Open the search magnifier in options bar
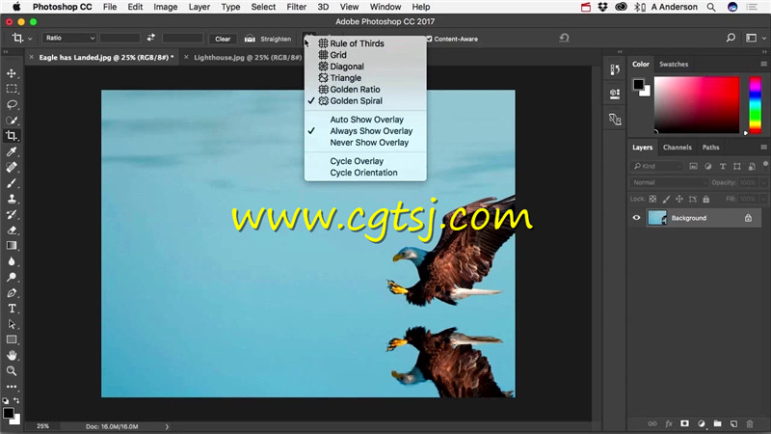The height and width of the screenshot is (434, 771). tap(731, 38)
